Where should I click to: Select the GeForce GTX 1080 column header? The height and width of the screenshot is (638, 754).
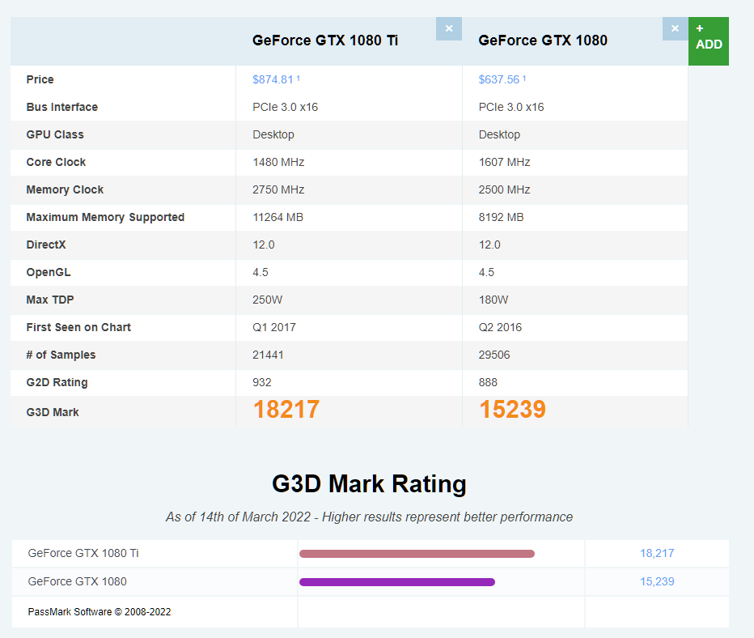click(x=543, y=40)
